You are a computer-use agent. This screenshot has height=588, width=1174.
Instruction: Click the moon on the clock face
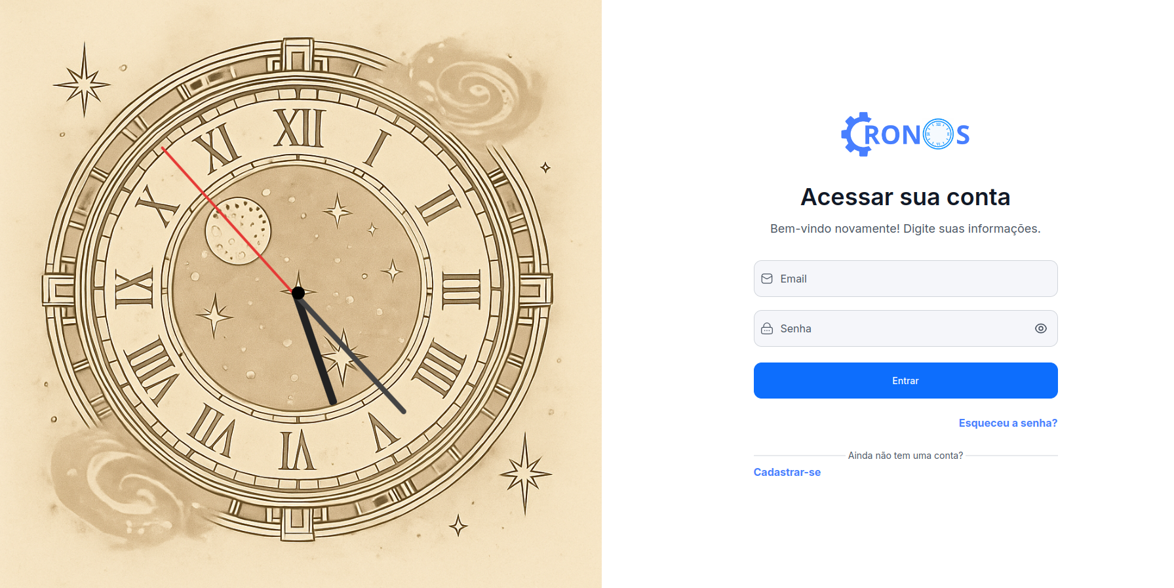(238, 231)
